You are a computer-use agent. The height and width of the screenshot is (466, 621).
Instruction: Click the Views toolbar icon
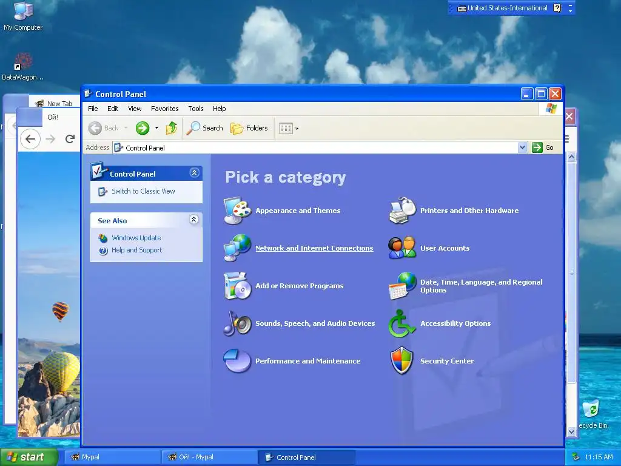coord(286,128)
